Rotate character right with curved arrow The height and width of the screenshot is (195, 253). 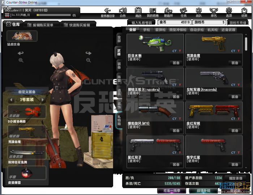pos(89,53)
